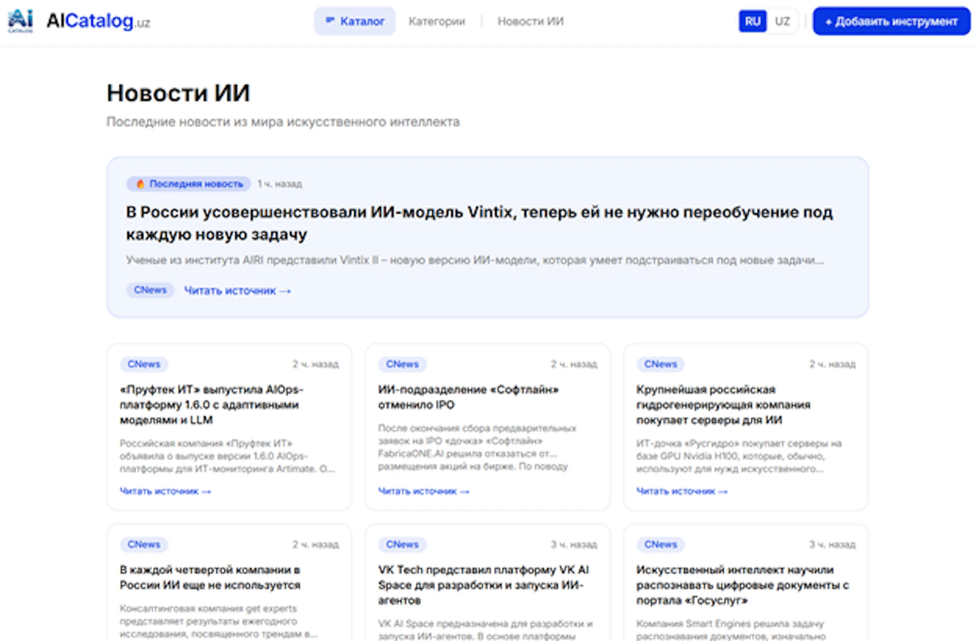976x641 pixels.
Task: Click the CNews tag on the Пруфтек ИТ card
Action: 144,364
